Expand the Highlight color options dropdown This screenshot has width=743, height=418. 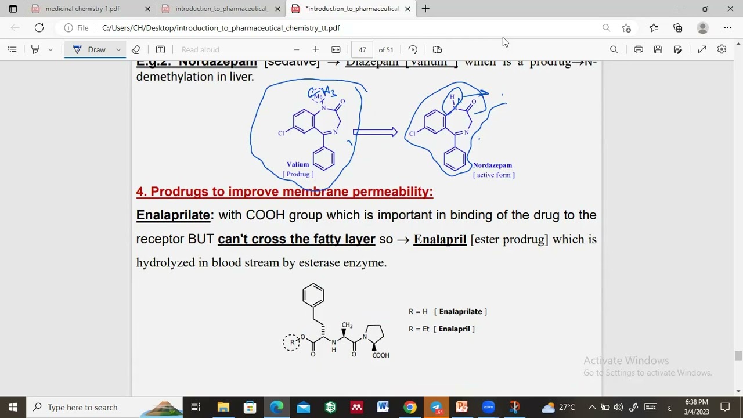tap(51, 49)
